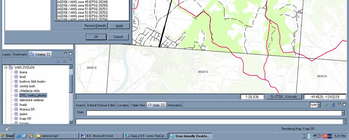The height and width of the screenshot is (140, 349).
Task: Close the Catalog tab
Action: 48,54
